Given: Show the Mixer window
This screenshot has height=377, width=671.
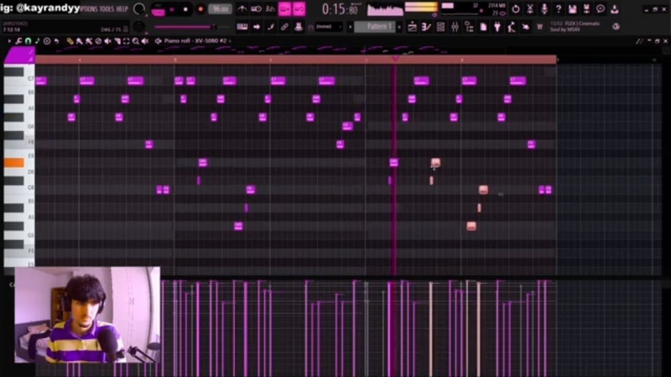Looking at the screenshot, I should point(455,27).
